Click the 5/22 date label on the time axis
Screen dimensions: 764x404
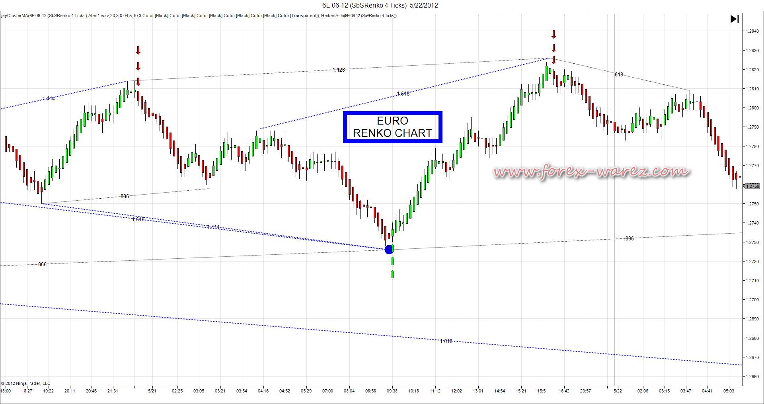617,391
